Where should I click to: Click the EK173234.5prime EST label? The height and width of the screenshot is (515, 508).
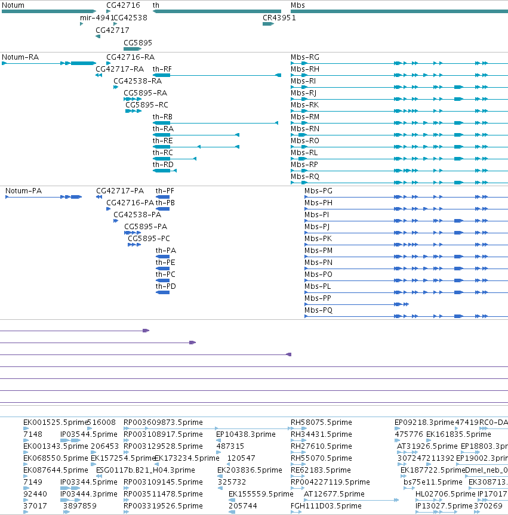pyautogui.click(x=187, y=458)
